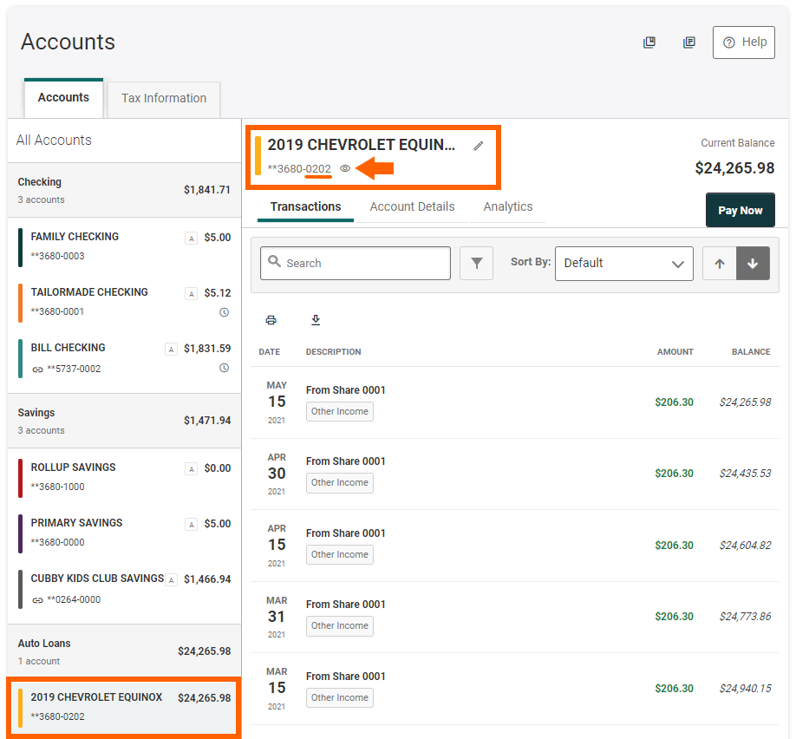The image size is (796, 739).
Task: Click the bookmark collection icon beside Help
Action: [x=649, y=43]
